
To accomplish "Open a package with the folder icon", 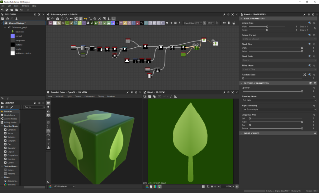I will pos(12,10).
